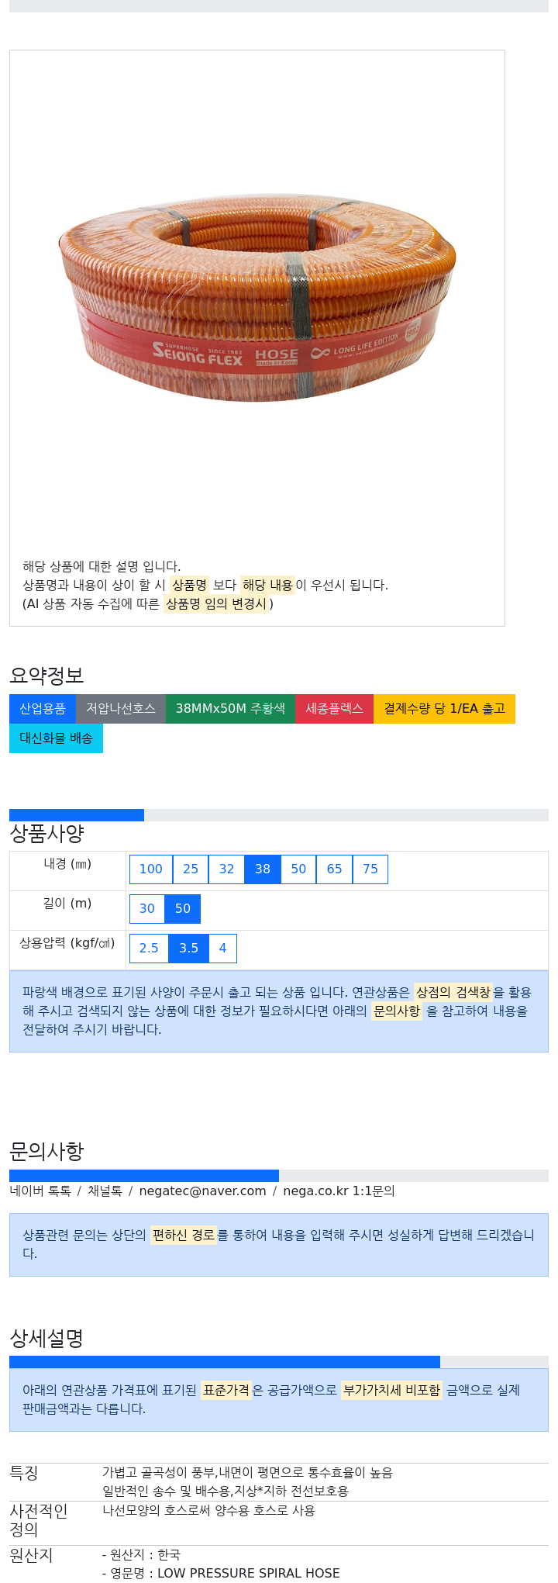
Task: Open the orange hose product image
Action: click(x=257, y=299)
